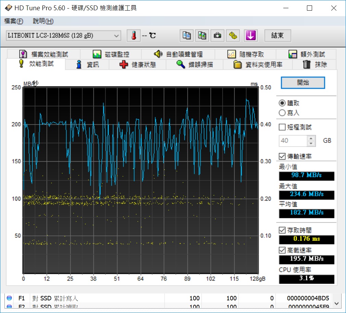Click the HD Tune app icon in title bar
Image resolution: width=346 pixels, height=313 pixels.
pos(8,8)
